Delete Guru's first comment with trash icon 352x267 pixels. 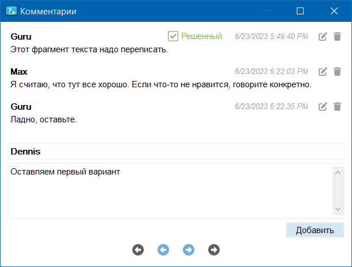[337, 37]
